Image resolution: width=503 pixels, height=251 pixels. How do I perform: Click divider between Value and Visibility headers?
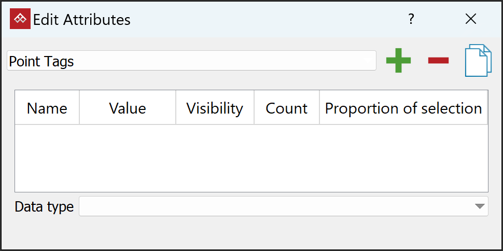tap(176, 108)
